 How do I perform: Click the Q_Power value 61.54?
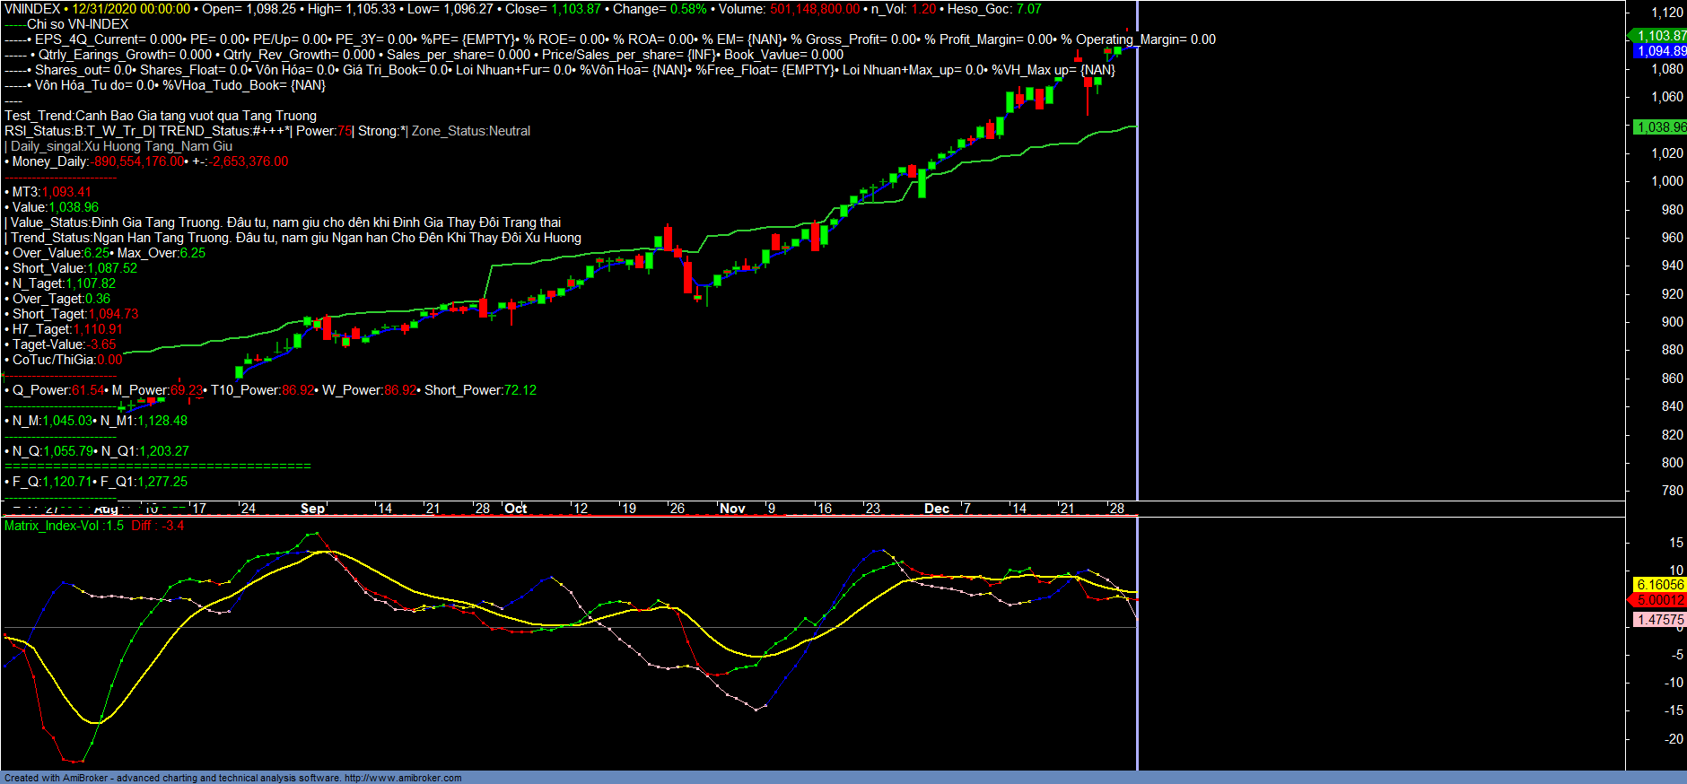tap(87, 390)
